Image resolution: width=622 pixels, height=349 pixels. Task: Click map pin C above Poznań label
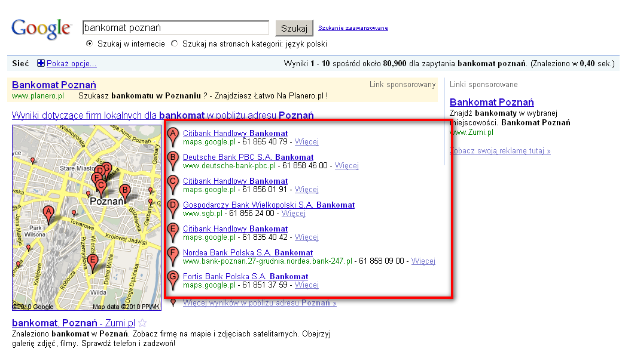point(101,187)
